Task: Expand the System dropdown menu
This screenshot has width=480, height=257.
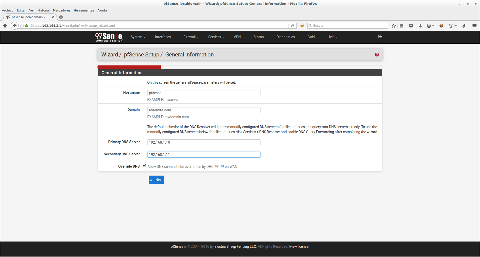Action: pyautogui.click(x=138, y=37)
